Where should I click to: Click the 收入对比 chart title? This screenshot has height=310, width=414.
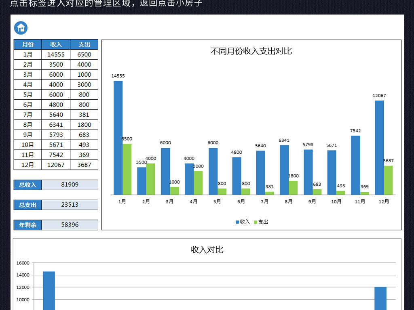[x=207, y=249]
